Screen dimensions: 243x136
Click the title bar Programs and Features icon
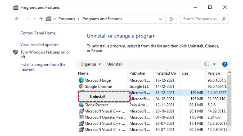tap(16, 7)
